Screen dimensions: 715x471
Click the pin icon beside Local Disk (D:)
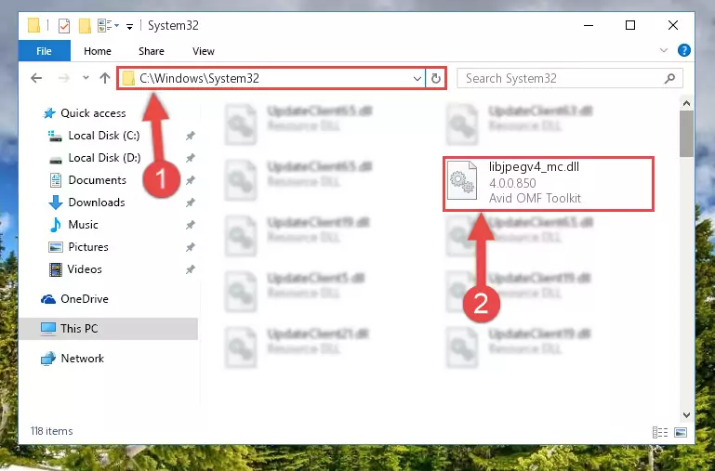(191, 158)
